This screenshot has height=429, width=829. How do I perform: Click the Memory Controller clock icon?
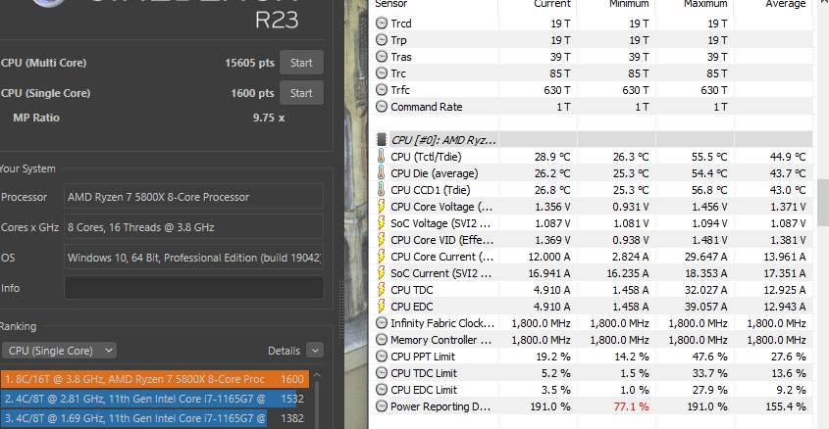[382, 340]
